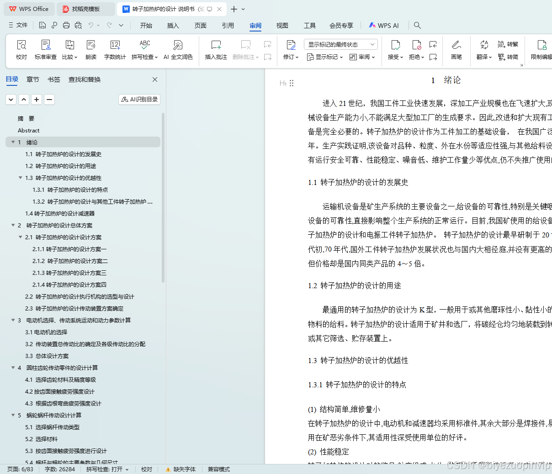Viewport: 552px width, 474px height.
Task: Open the 查找和替换 sidebar tab
Action: 85,79
